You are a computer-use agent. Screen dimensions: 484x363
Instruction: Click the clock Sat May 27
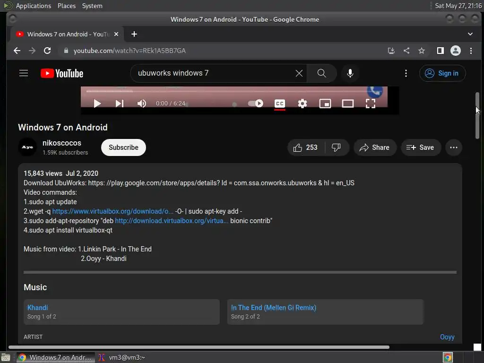click(x=458, y=6)
